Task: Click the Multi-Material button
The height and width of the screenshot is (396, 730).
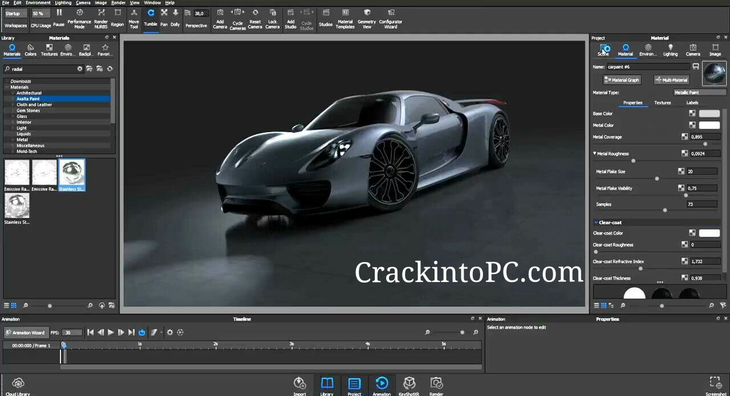Action: pos(672,80)
